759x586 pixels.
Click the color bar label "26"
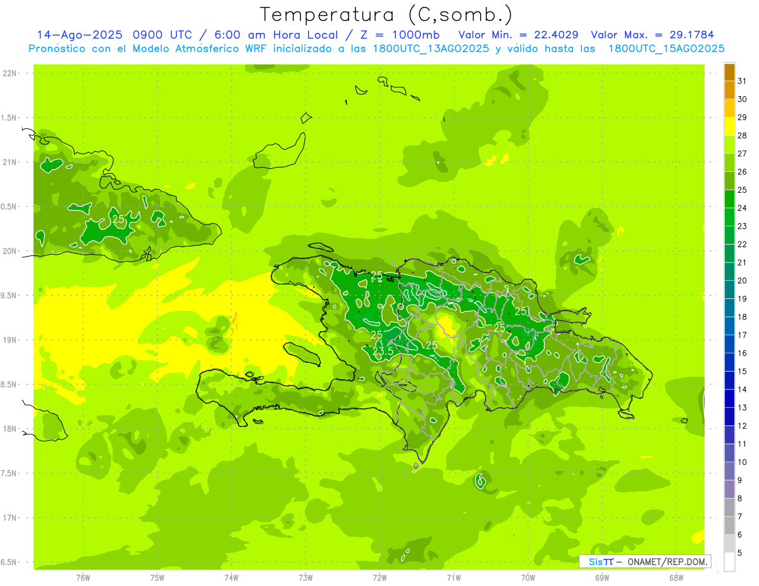(x=742, y=172)
